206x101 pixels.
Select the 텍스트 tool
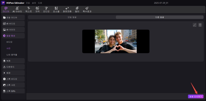click(x=29, y=10)
